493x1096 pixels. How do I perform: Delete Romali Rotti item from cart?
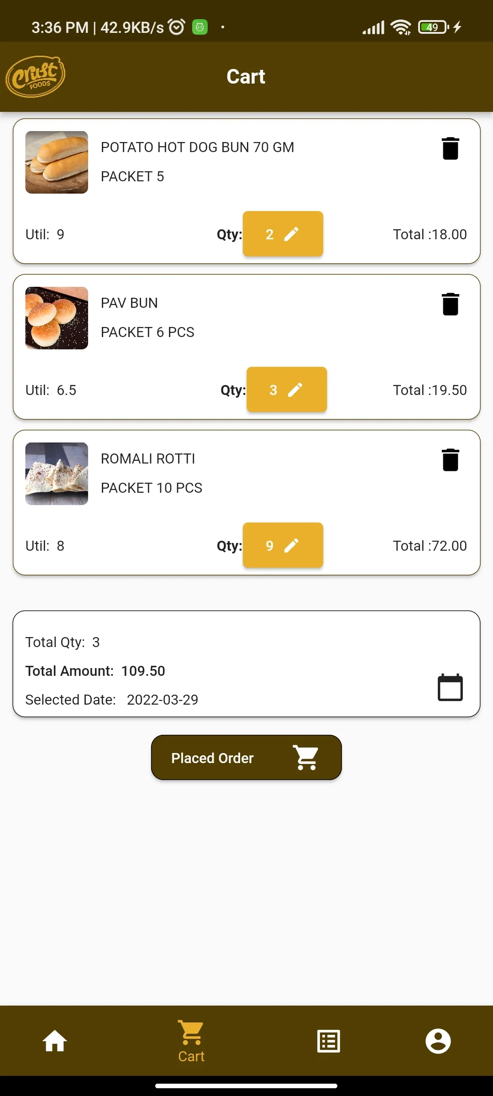click(x=450, y=460)
